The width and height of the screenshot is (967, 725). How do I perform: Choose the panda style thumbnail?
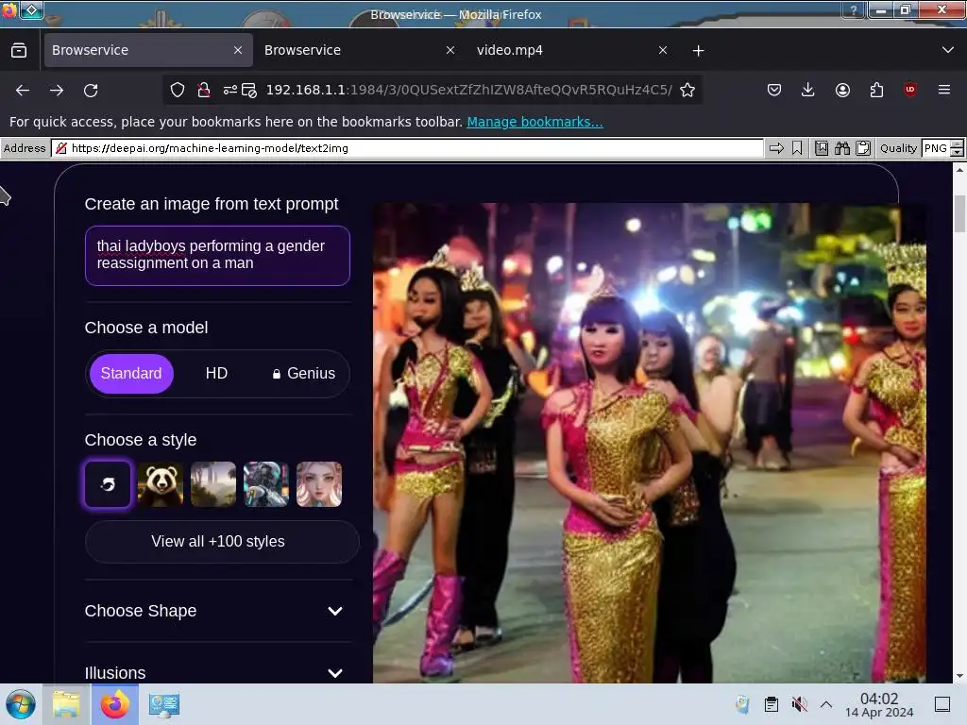point(161,484)
